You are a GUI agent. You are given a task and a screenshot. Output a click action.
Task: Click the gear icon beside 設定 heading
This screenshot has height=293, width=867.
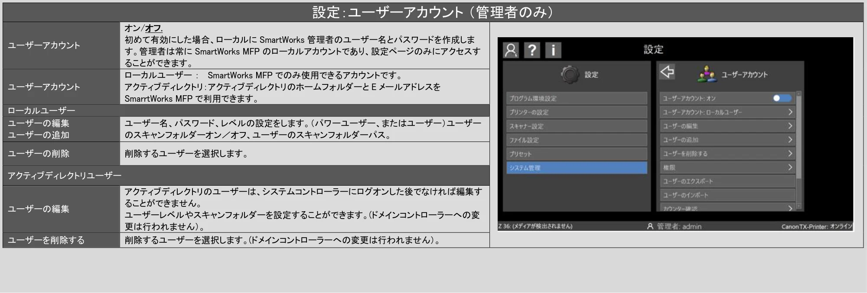click(570, 74)
